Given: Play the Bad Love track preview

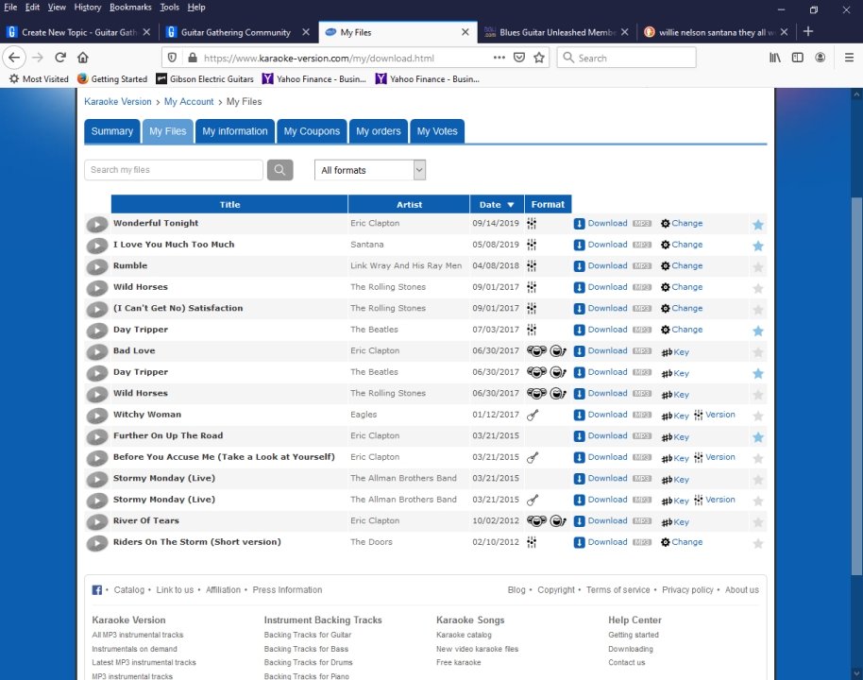Looking at the screenshot, I should (x=97, y=352).
